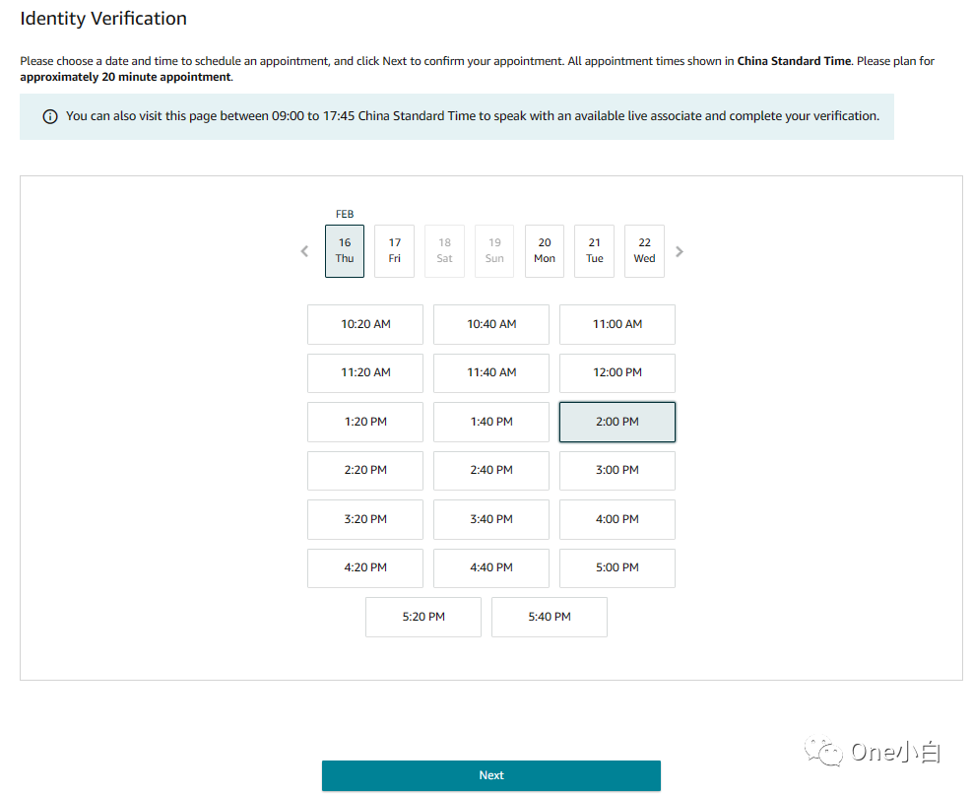
Task: Select Wednesday 22 date
Action: (644, 251)
